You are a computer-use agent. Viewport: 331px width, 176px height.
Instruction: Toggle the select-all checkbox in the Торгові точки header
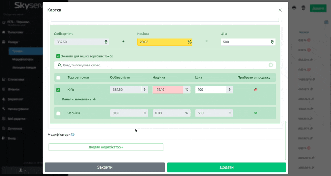coord(58,77)
